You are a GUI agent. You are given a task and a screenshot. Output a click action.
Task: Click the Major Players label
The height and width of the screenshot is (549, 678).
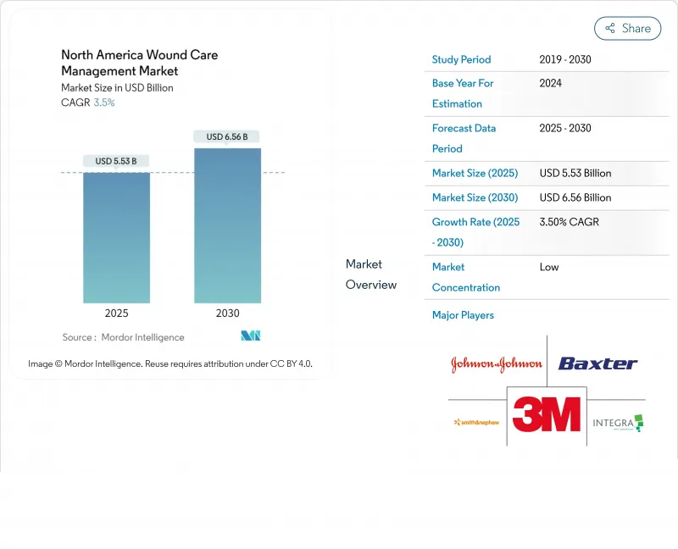[463, 315]
